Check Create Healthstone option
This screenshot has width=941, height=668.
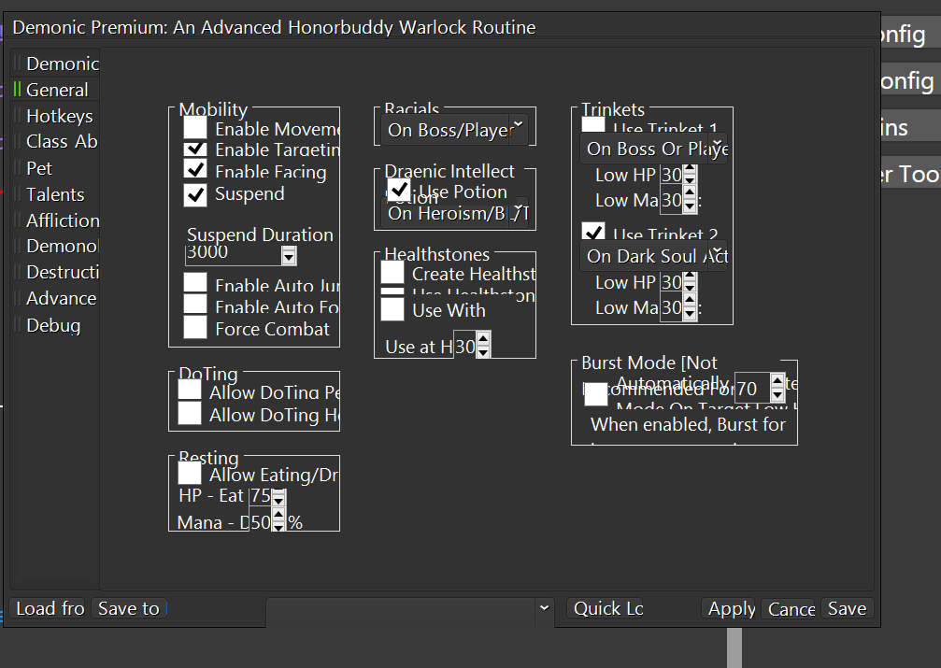click(392, 273)
